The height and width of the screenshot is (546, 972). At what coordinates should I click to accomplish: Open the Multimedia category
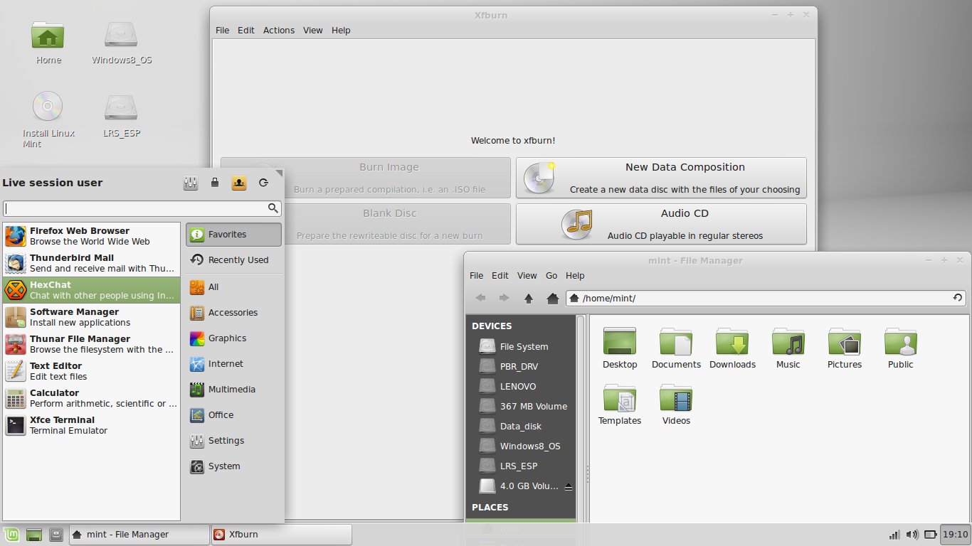[233, 390]
